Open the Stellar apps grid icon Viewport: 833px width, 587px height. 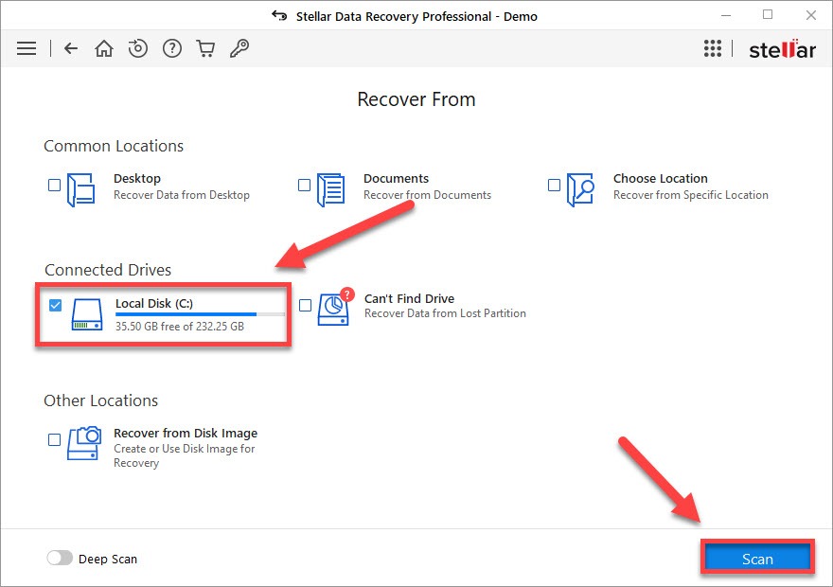(713, 48)
